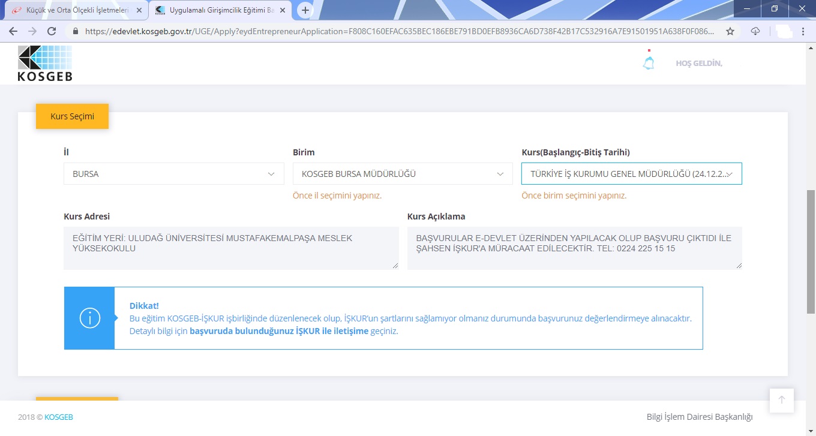816x436 pixels.
Task: Click the cloud download extension icon
Action: (755, 31)
